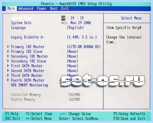Click F5:Setup Defaults hint
The image size is (153, 123).
click(129, 114)
